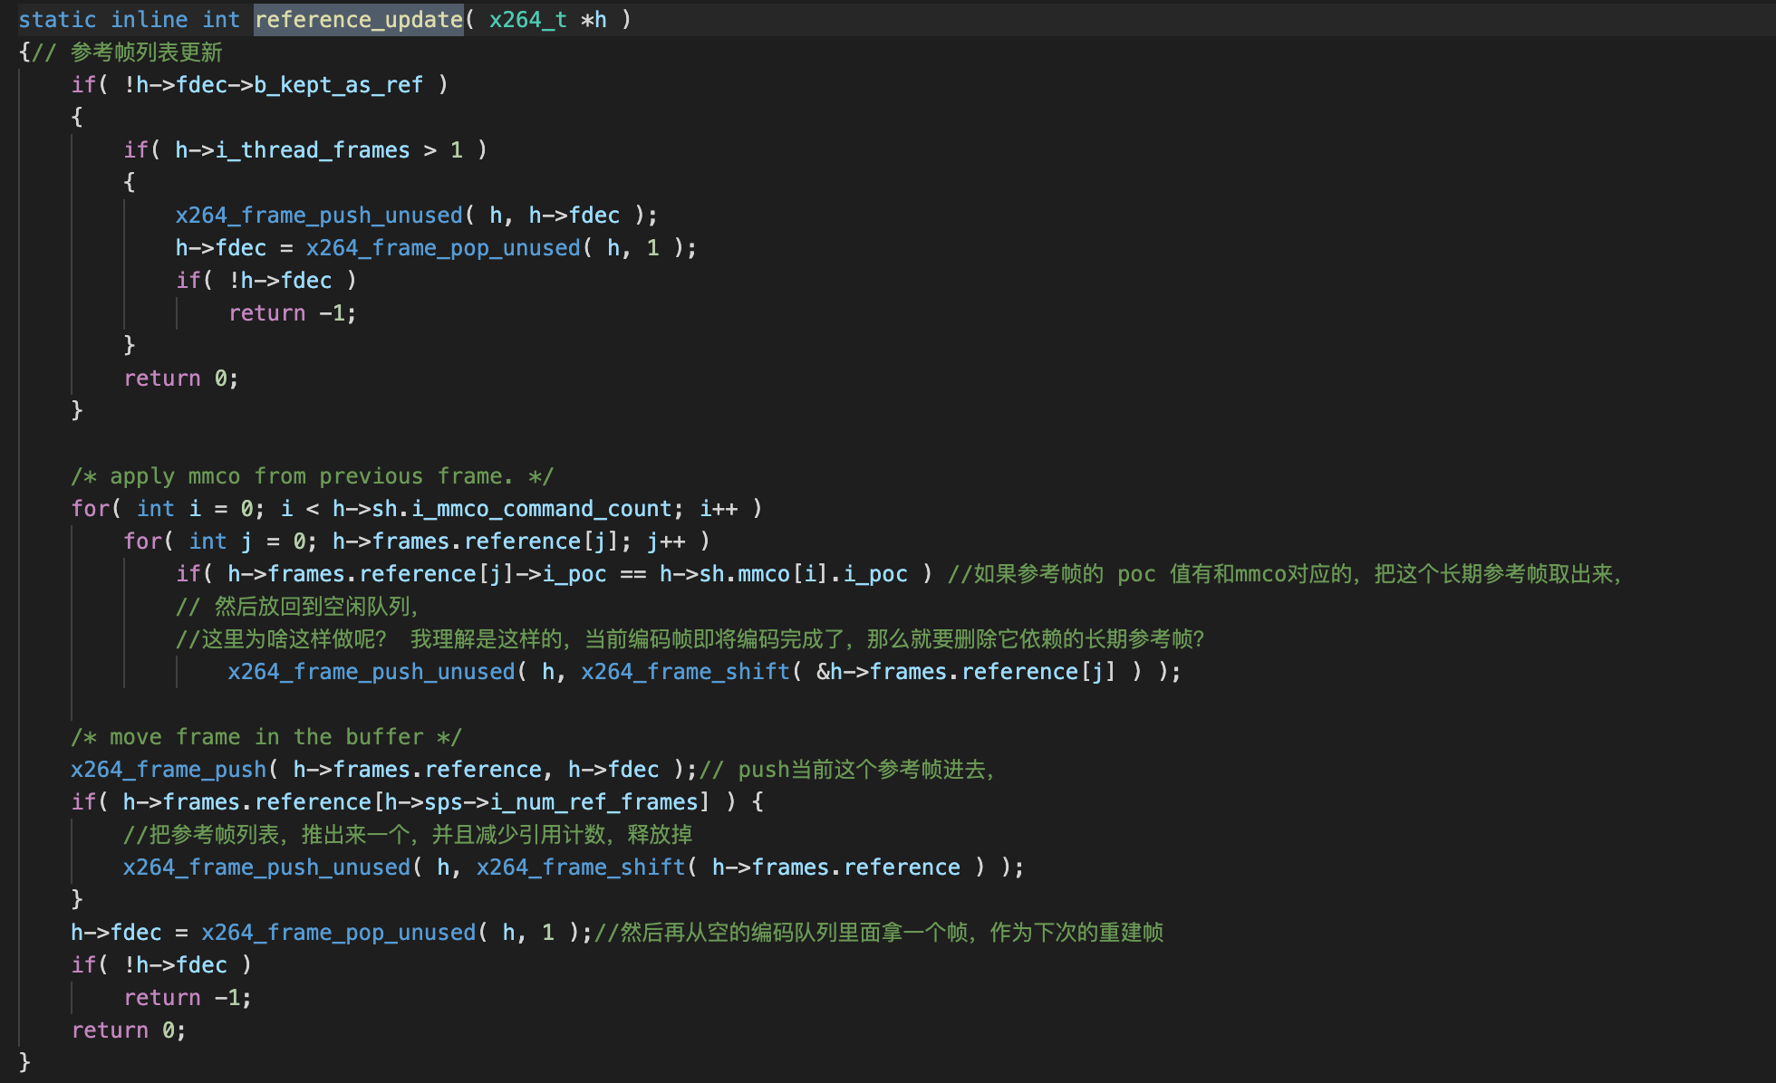
Task: Click the x264_t parameter type
Action: 527,19
